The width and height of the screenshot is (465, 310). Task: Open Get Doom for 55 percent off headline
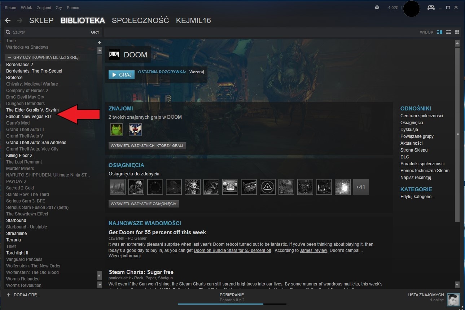coord(157,232)
